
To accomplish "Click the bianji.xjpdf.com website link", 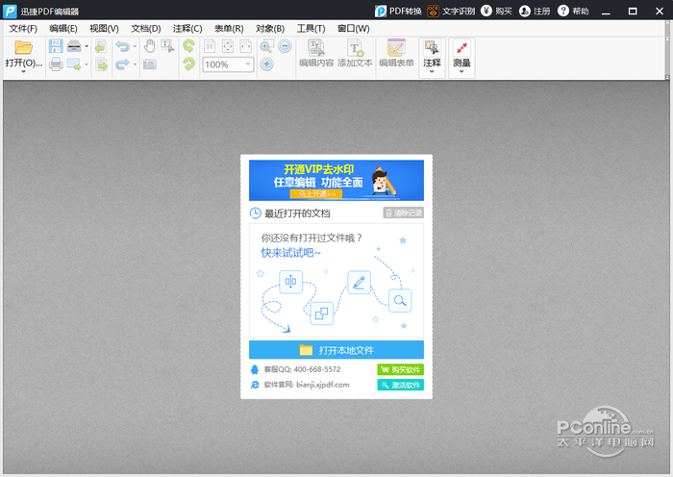I will pyautogui.click(x=321, y=385).
